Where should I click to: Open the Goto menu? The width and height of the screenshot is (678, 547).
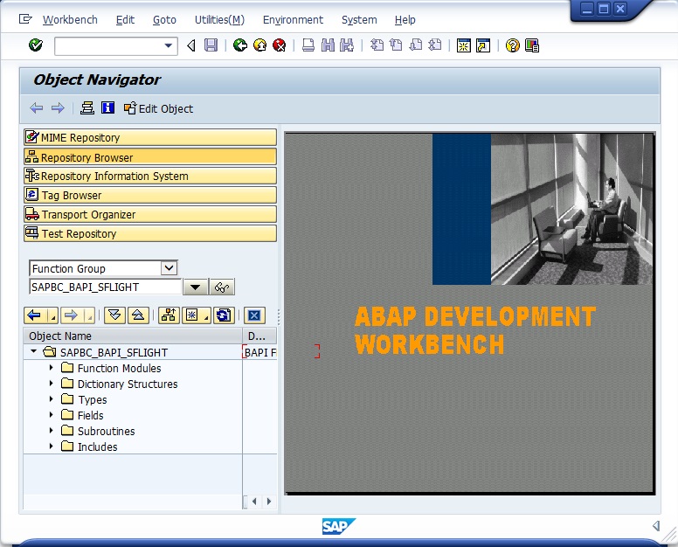coord(164,20)
